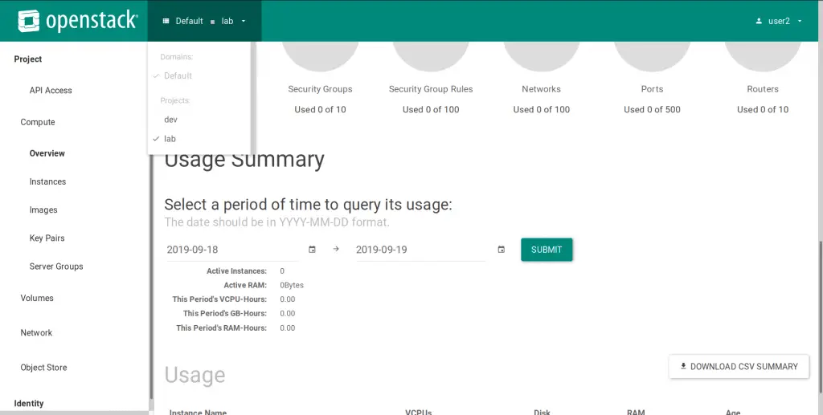Click the project square icon before lab

212,22
